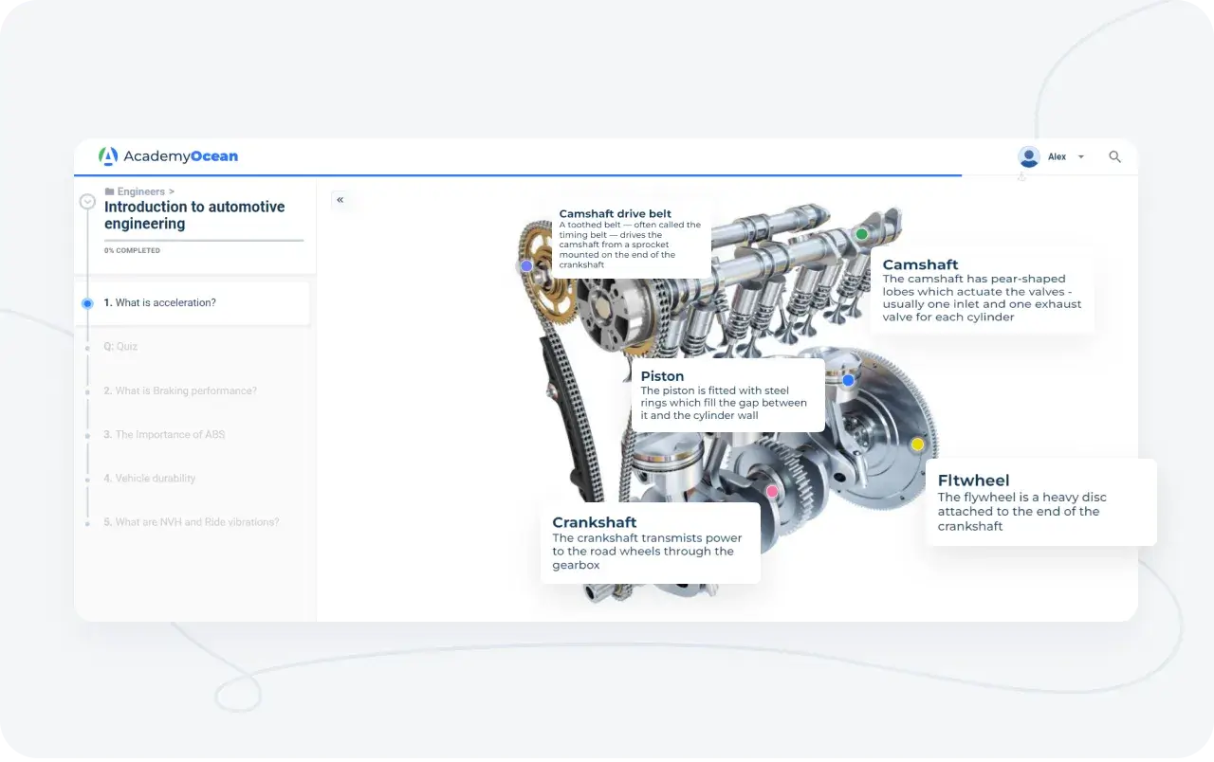Click the yellow Flywheel hotspot dot
Viewport: 1214px width, 762px height.
917,444
